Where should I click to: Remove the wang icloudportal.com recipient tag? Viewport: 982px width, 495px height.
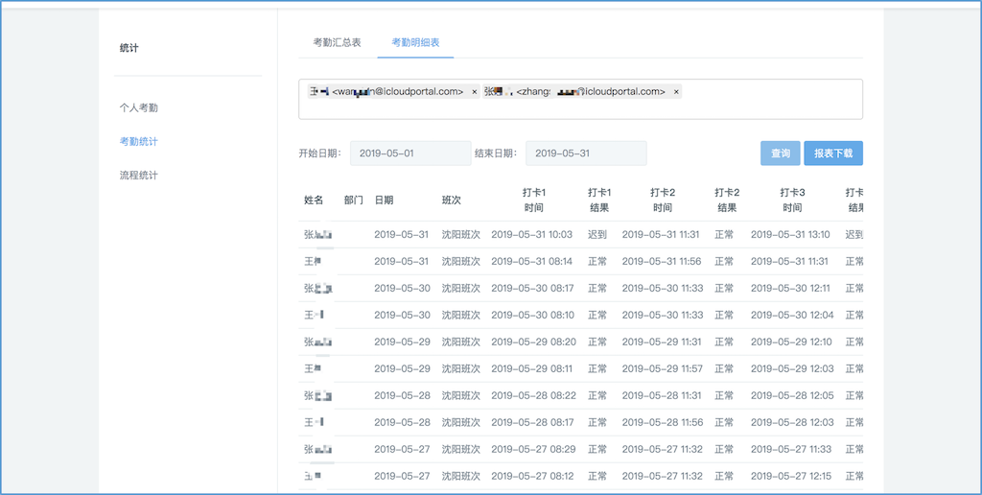(474, 92)
